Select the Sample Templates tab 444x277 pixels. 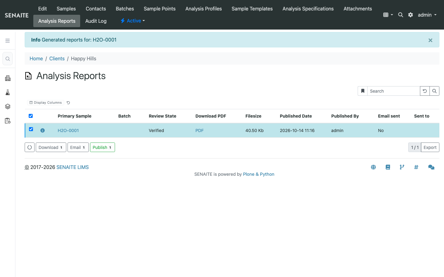[252, 9]
